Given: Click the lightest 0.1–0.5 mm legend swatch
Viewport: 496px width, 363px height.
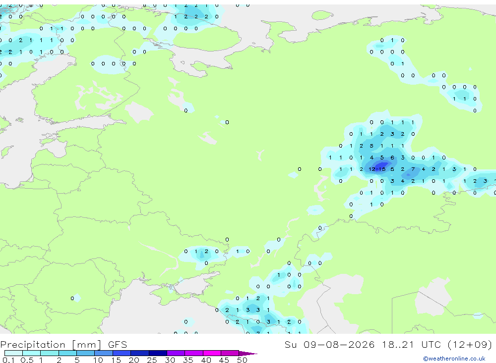Looking at the screenshot, I should [13, 353].
